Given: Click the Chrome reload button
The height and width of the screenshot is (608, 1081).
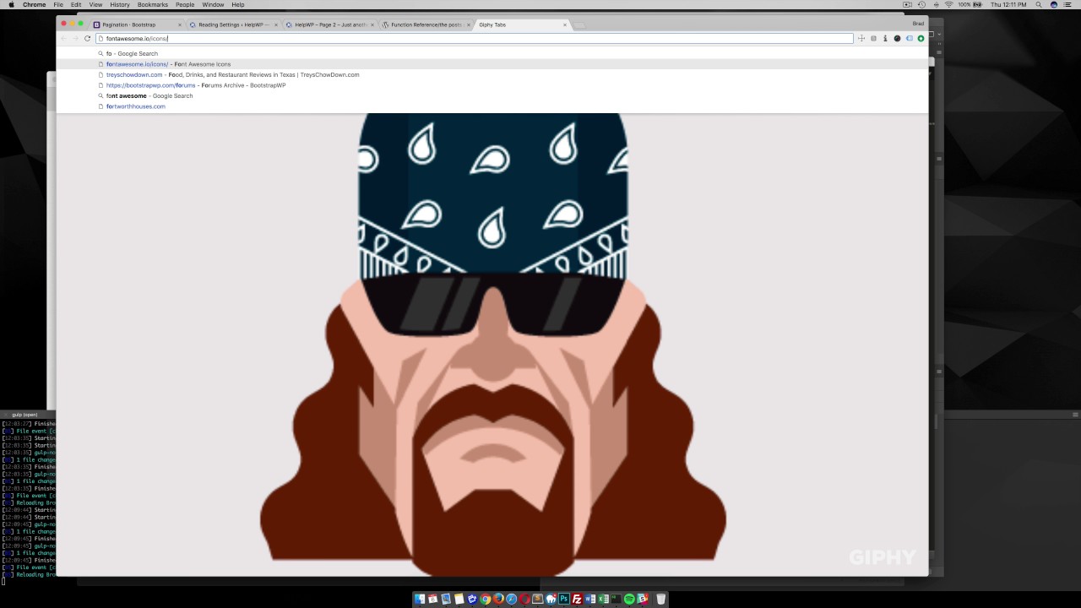Looking at the screenshot, I should tap(87, 38).
